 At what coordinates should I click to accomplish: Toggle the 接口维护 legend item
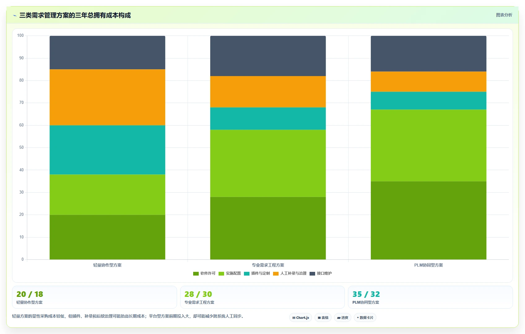pyautogui.click(x=321, y=273)
